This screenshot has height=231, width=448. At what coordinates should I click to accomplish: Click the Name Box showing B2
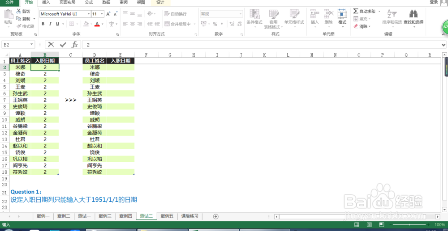(x=18, y=45)
